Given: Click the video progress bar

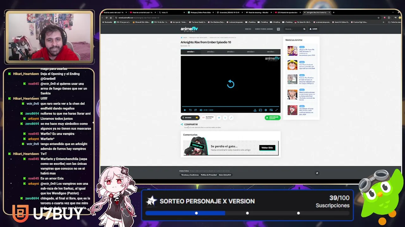Looking at the screenshot, I should pyautogui.click(x=230, y=107).
